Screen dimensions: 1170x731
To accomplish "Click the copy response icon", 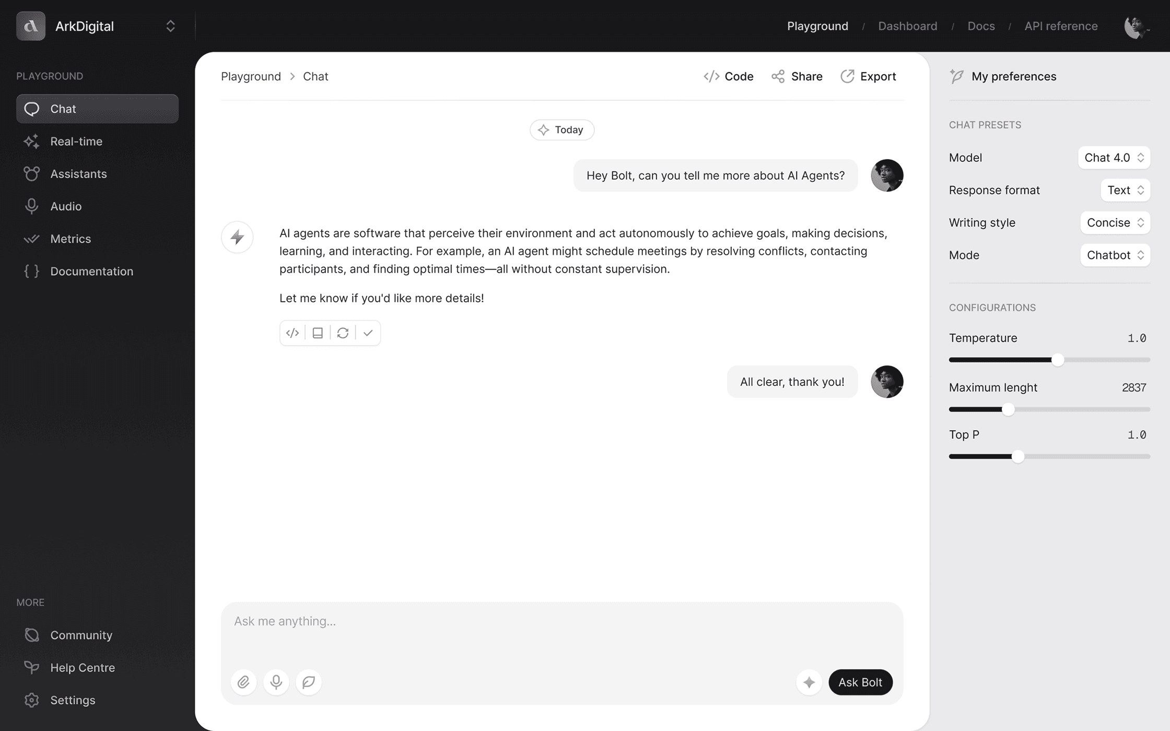I will coord(318,333).
